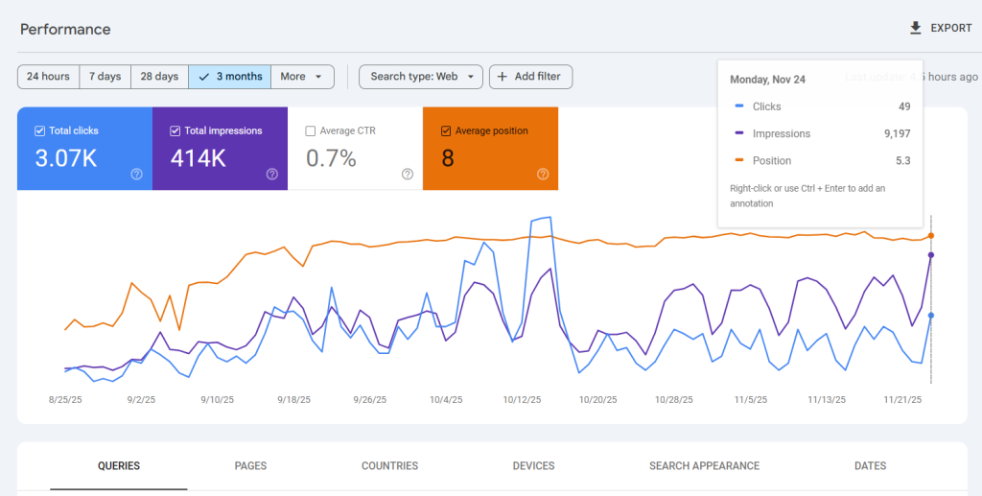Disable the Average position checkbox
The height and width of the screenshot is (496, 982).
446,131
